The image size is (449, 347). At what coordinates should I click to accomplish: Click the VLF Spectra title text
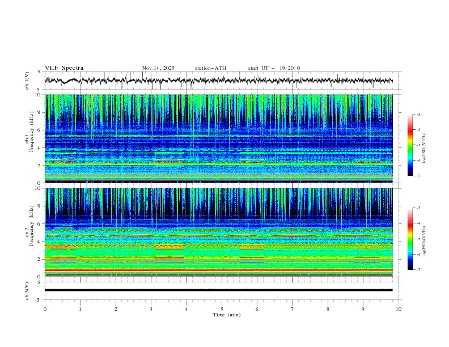(x=64, y=68)
